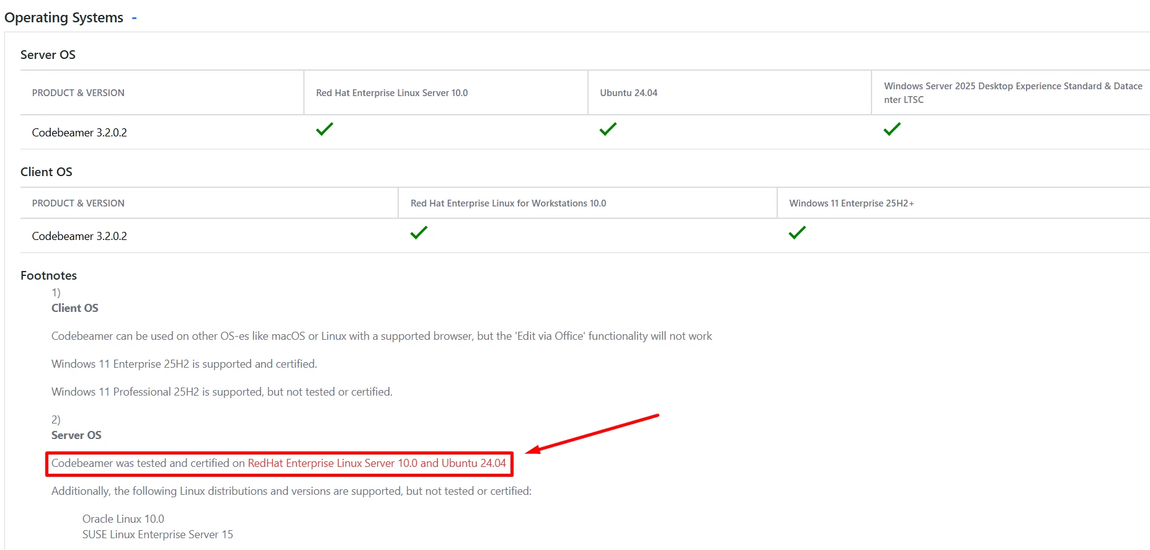Screen dimensions: 1150x550
Task: Click the Oracle Linux 10.0 entry
Action: (x=123, y=519)
